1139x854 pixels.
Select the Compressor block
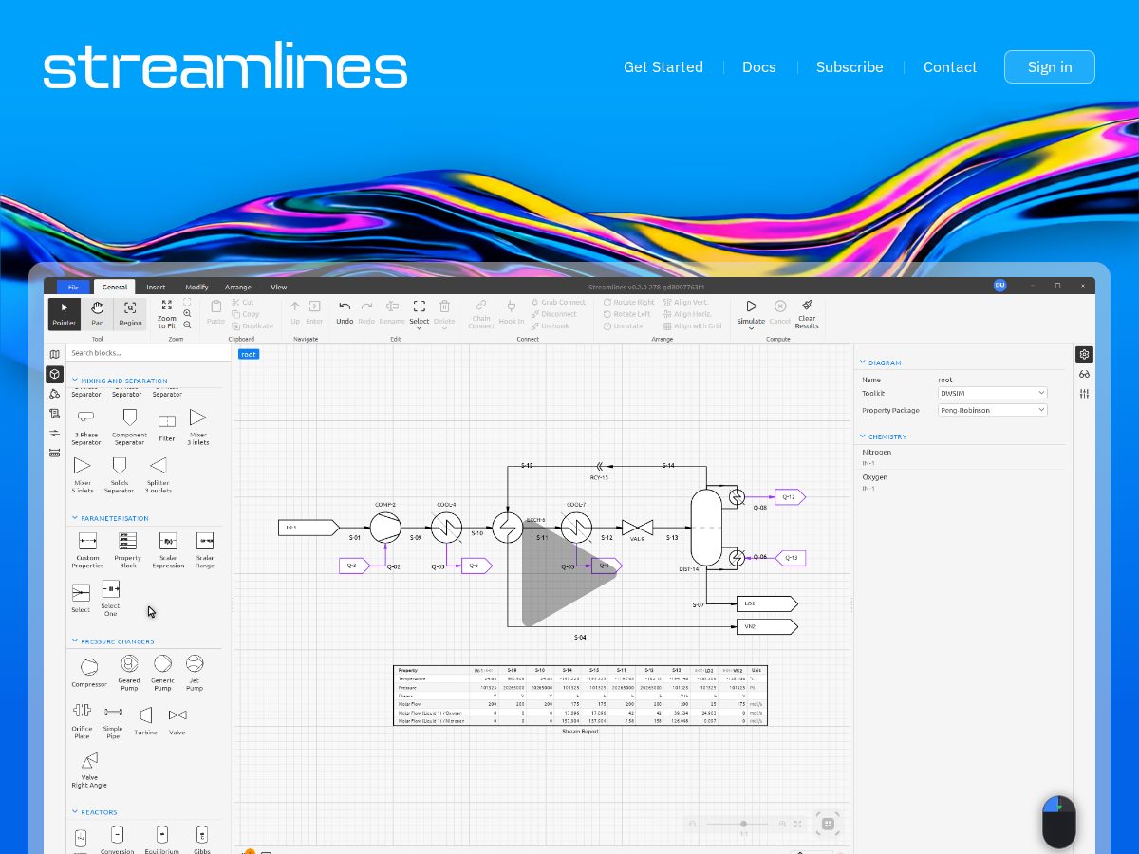click(89, 671)
